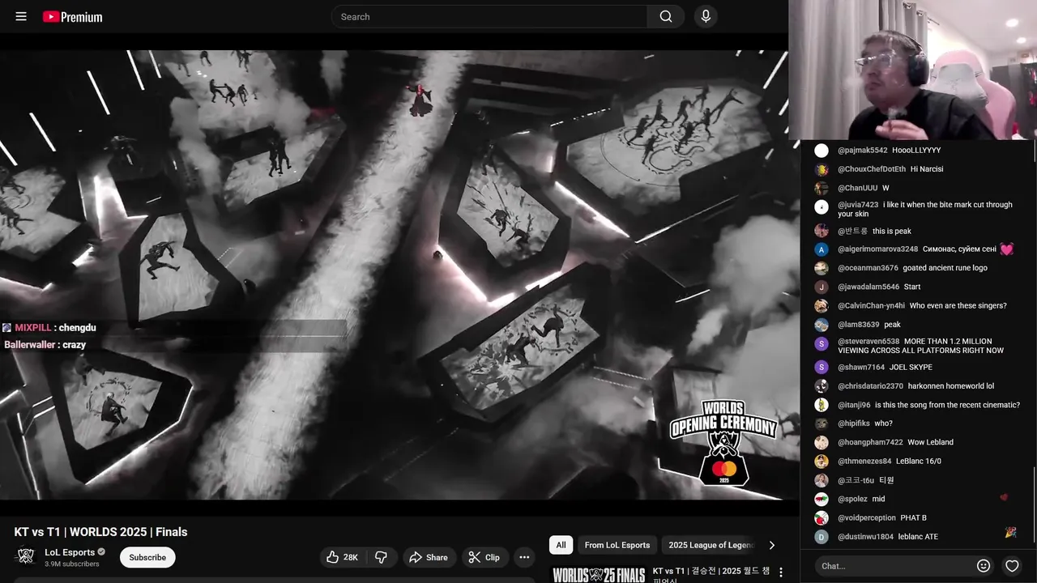
Task: Click @aigerimomarova3248 letter A avatar
Action: coord(821,249)
